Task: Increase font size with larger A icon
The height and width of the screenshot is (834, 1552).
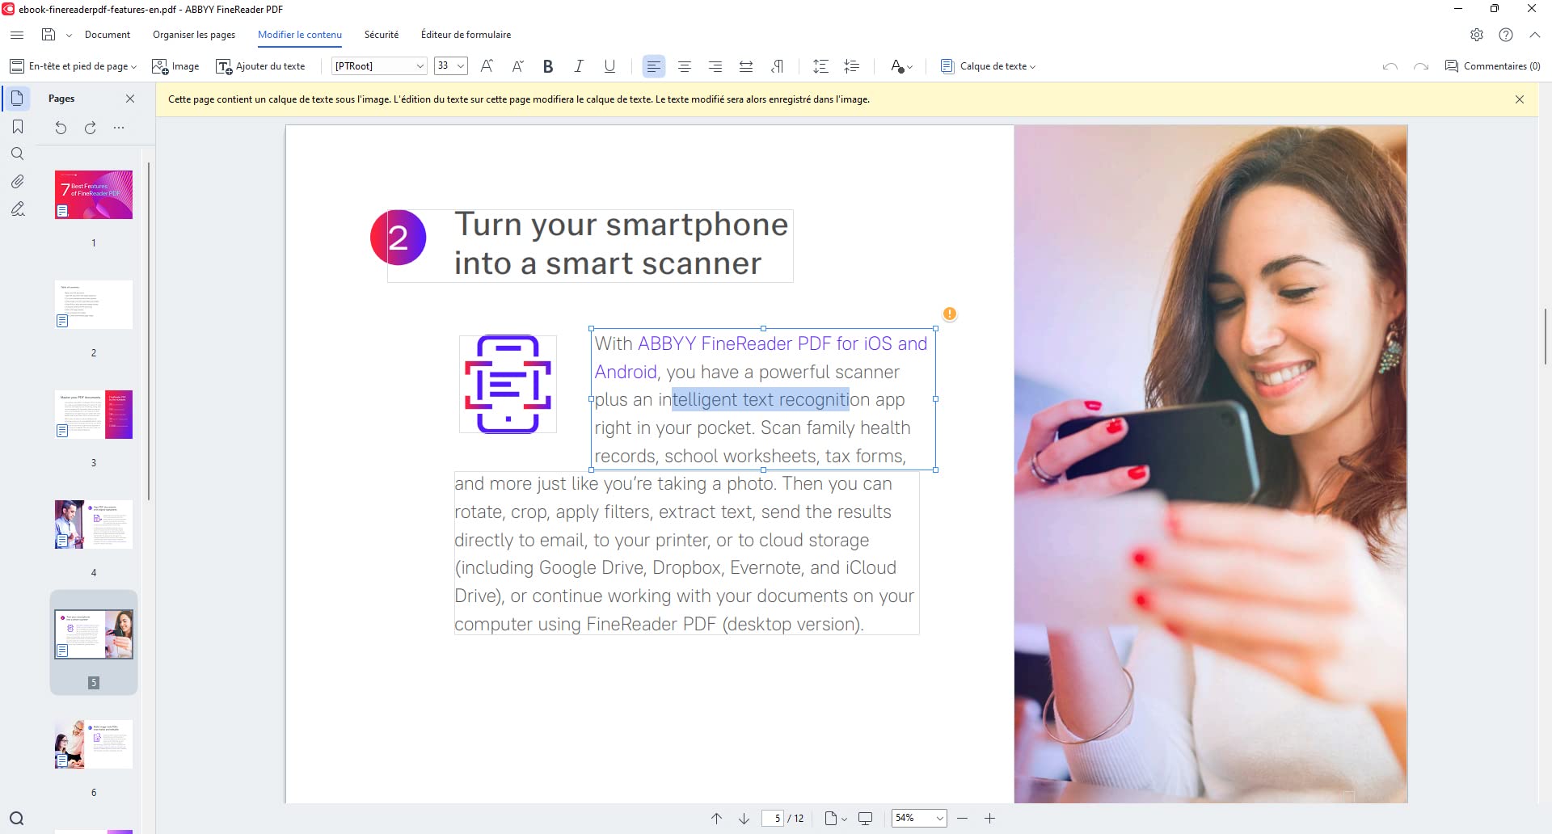Action: (487, 66)
